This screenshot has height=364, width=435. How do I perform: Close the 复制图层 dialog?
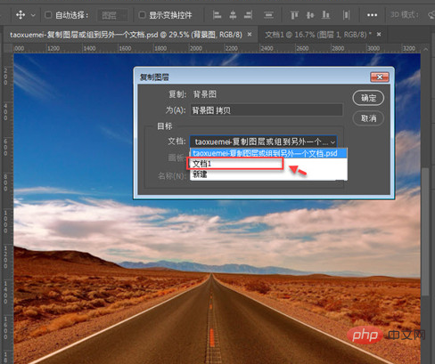[x=380, y=77]
